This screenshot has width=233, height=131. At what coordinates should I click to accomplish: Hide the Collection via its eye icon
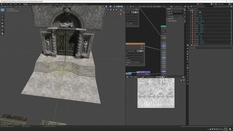point(231,11)
